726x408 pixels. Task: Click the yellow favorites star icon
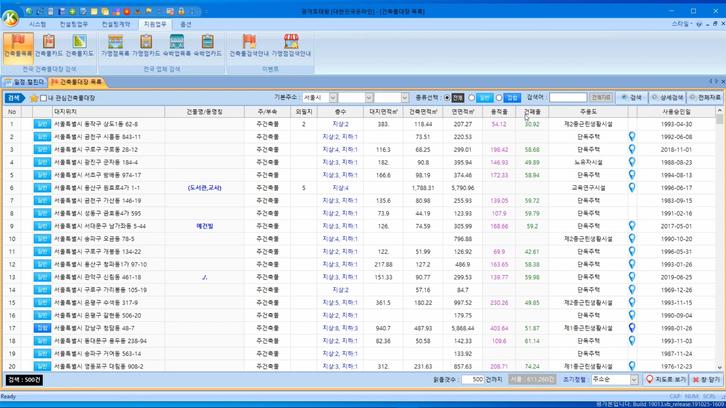pyautogui.click(x=34, y=98)
